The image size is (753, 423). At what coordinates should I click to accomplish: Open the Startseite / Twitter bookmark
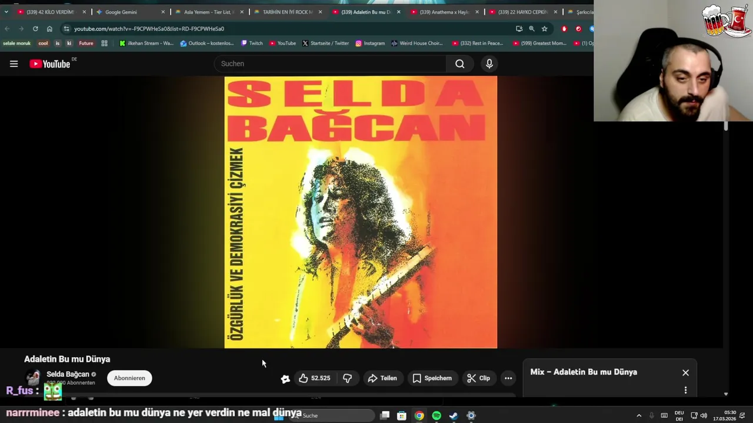325,43
